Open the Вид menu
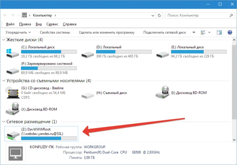 pos(39,24)
